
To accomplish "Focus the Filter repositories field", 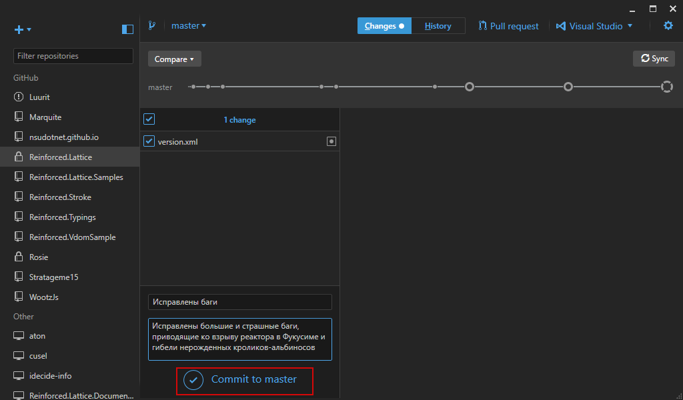I will [x=73, y=56].
